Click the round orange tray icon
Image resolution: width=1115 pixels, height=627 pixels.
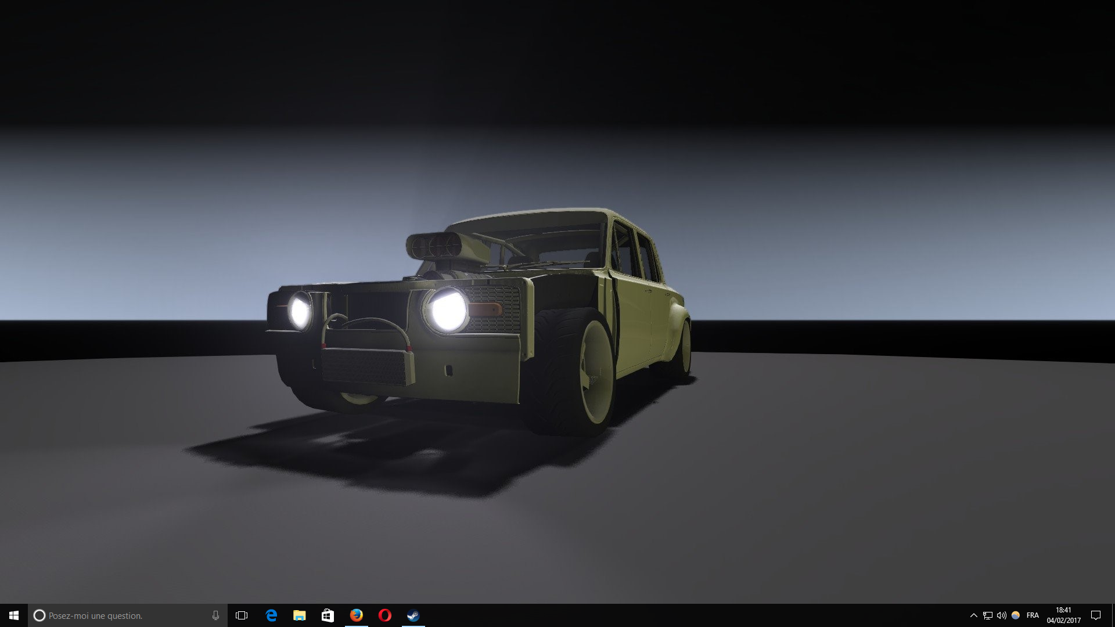pos(1016,615)
